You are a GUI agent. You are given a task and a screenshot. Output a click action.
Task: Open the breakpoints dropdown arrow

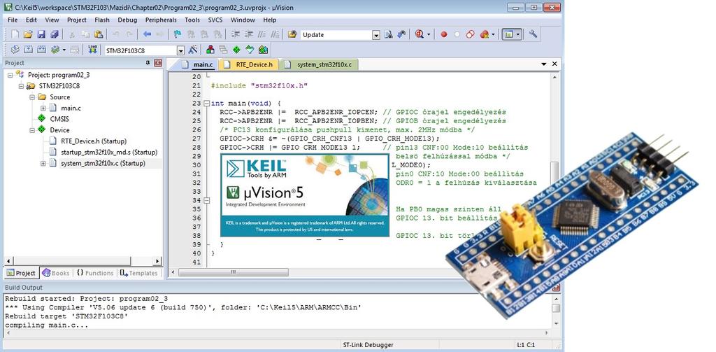pyautogui.click(x=494, y=35)
